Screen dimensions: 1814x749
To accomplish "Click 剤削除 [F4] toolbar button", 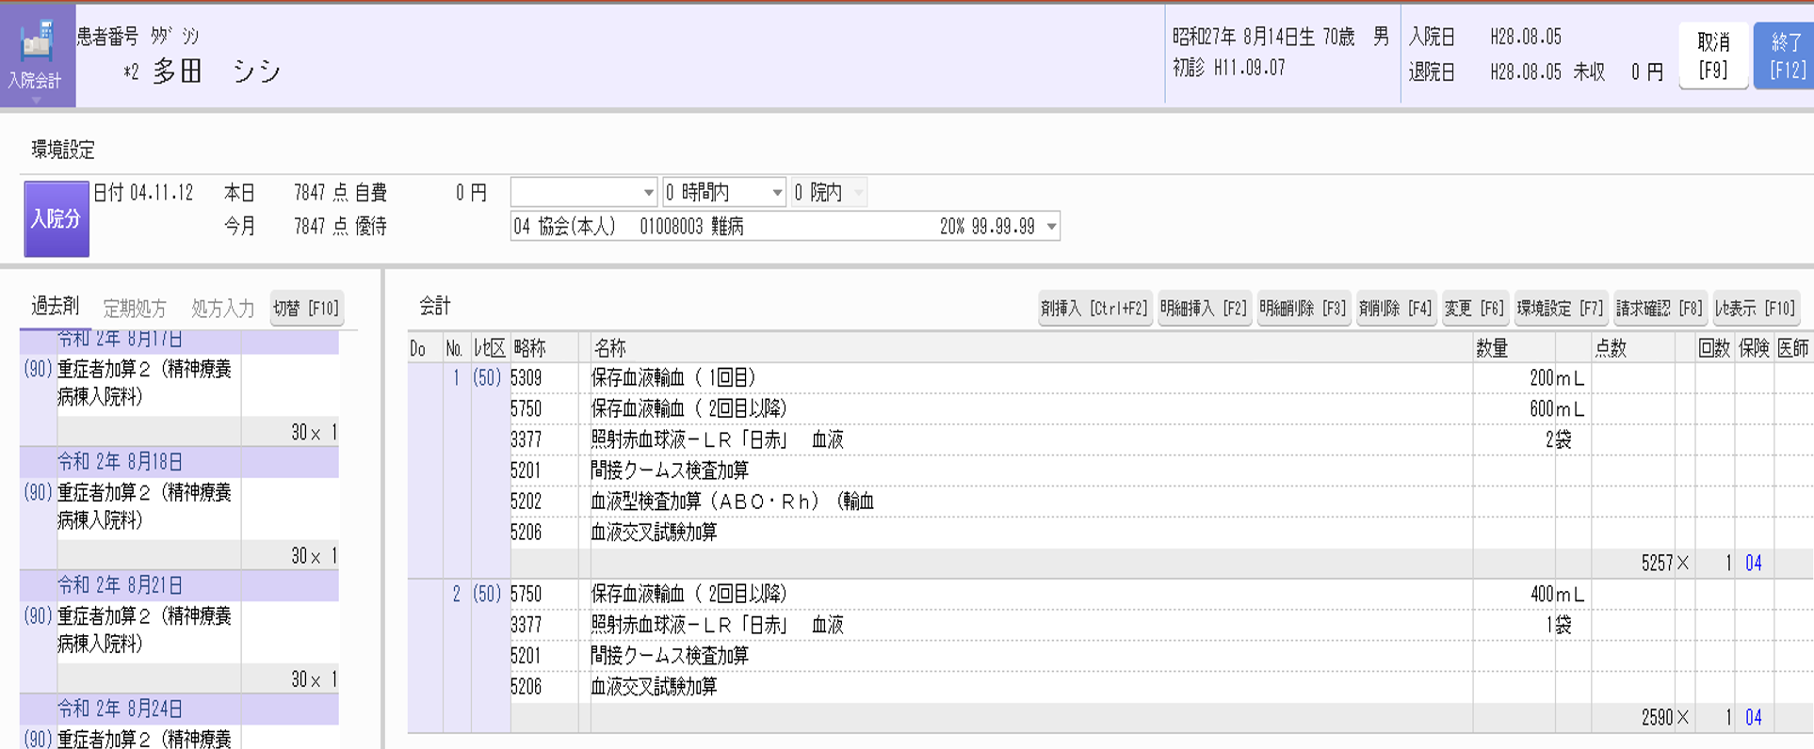I will (1395, 309).
